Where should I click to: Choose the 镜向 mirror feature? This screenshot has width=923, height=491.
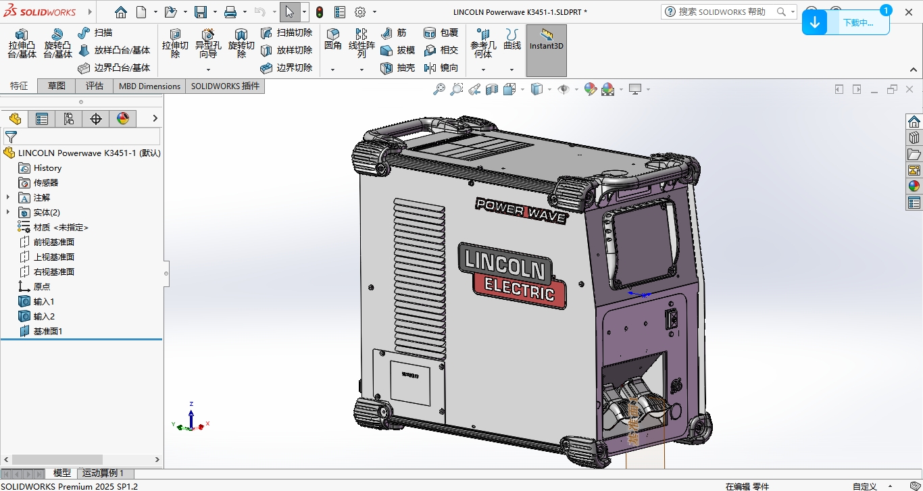(x=441, y=68)
